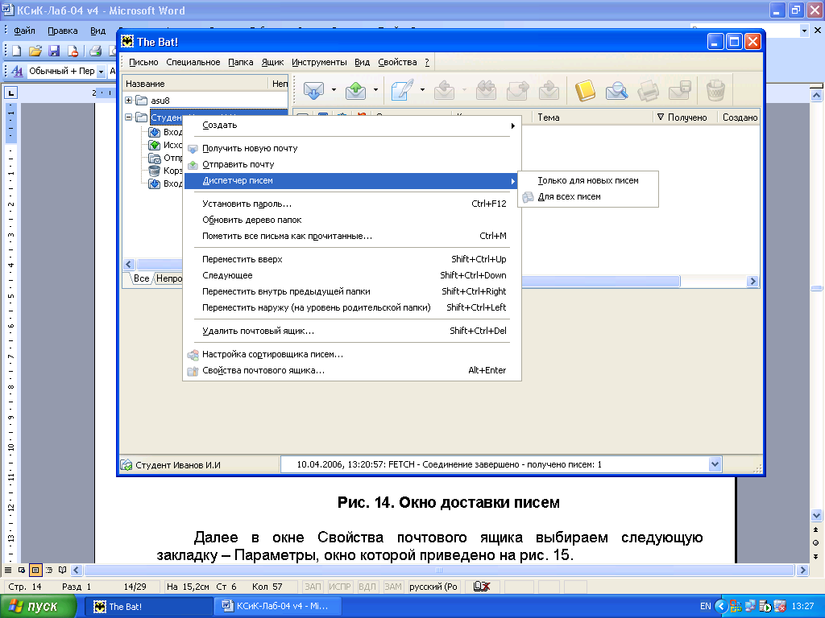Click the Web layout view icon in Word
Screen dimensions: 825x618
[22, 571]
